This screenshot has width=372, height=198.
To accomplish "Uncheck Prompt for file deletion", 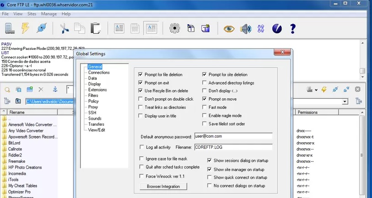I will (x=140, y=75).
